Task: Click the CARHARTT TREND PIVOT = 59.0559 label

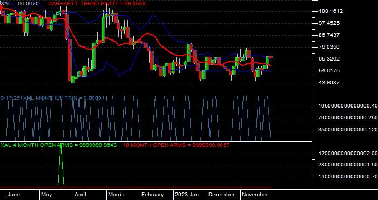Action: [x=97, y=4]
